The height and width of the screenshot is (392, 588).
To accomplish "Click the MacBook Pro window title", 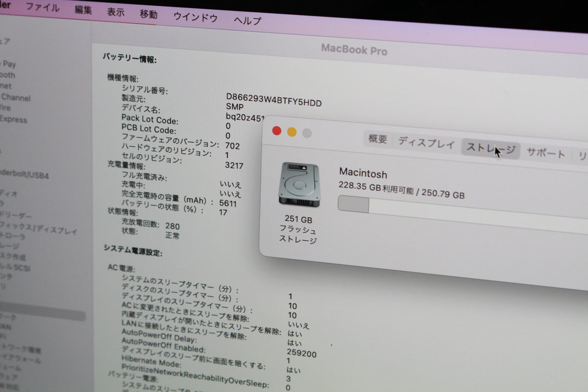I will 354,49.
